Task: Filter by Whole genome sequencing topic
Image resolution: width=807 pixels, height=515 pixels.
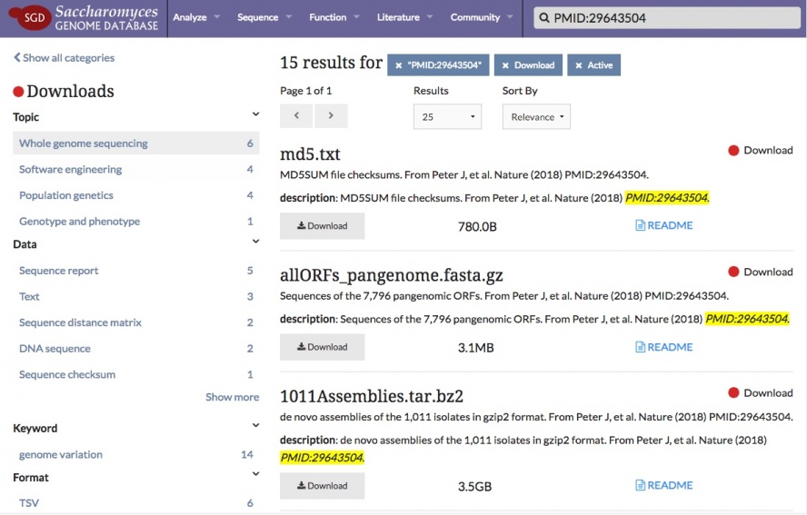Action: point(136,143)
